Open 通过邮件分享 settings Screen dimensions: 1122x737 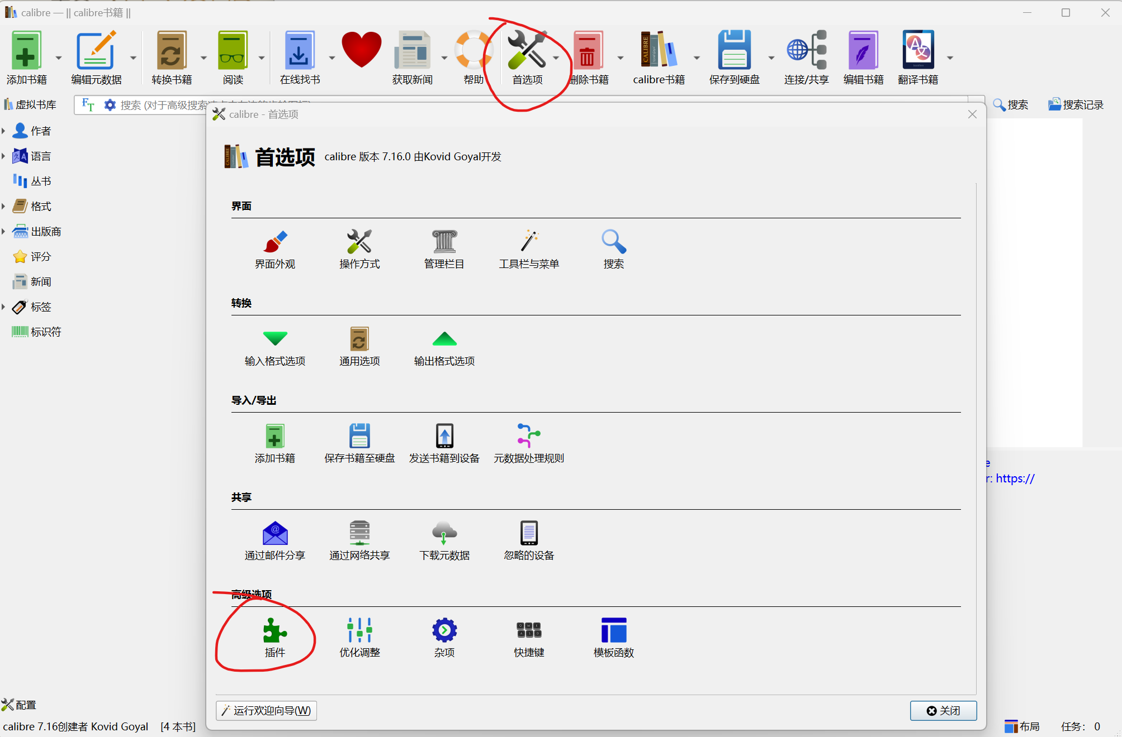275,541
